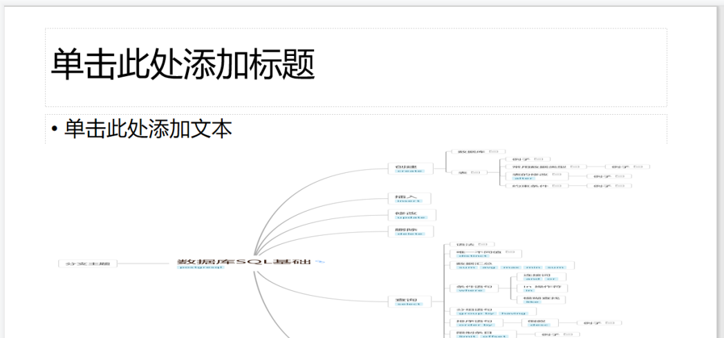The width and height of the screenshot is (724, 338).
Task: Click the 'sum avg max min' aggregate node
Action: click(x=512, y=265)
